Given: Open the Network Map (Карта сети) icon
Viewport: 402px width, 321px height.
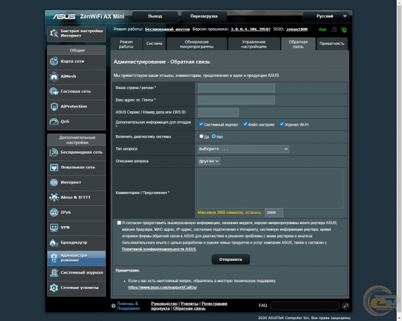Looking at the screenshot, I should (x=54, y=62).
